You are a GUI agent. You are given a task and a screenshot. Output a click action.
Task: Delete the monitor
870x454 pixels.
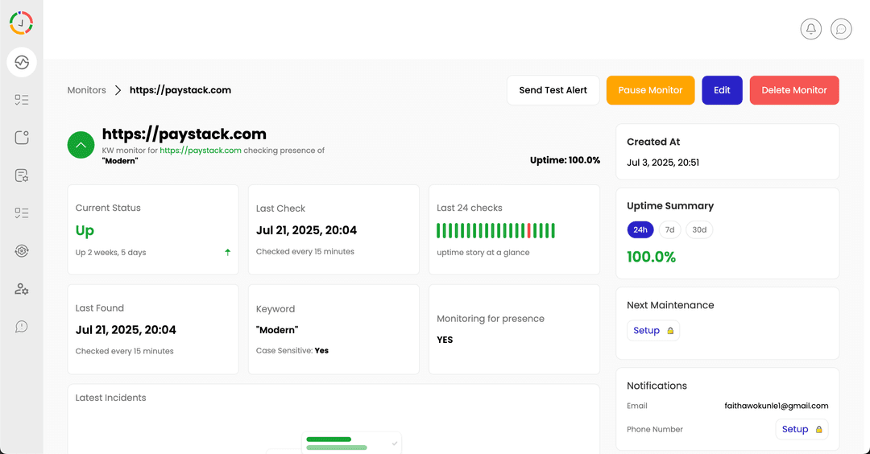coord(794,90)
